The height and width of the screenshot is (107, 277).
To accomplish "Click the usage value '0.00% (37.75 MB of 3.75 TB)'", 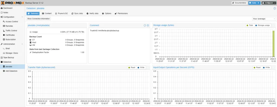I will pyautogui.click(x=72, y=32).
